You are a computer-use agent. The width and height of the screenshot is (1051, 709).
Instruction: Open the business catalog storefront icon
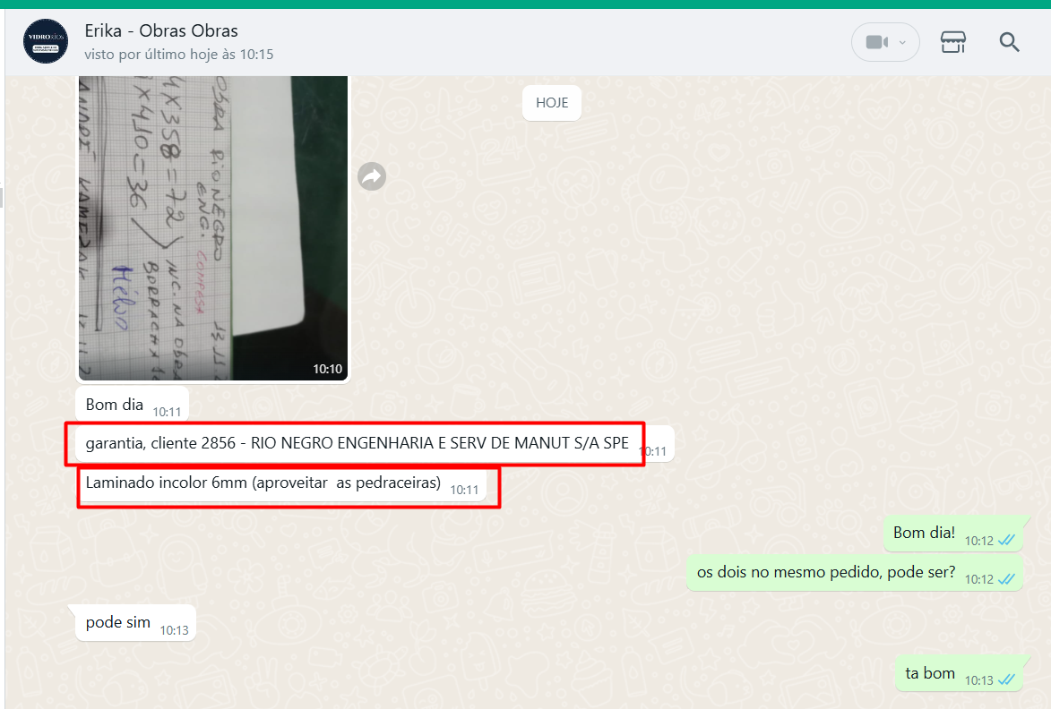coord(952,42)
